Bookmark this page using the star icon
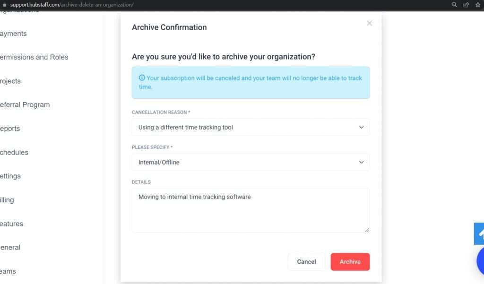The height and width of the screenshot is (284, 484). [477, 5]
